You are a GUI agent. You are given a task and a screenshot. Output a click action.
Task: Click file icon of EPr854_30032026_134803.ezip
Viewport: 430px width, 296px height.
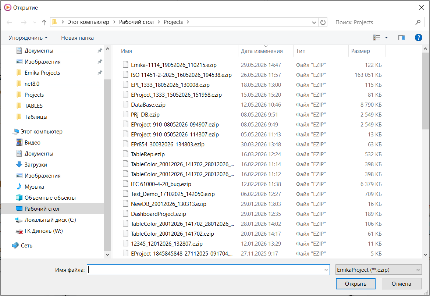coord(125,144)
